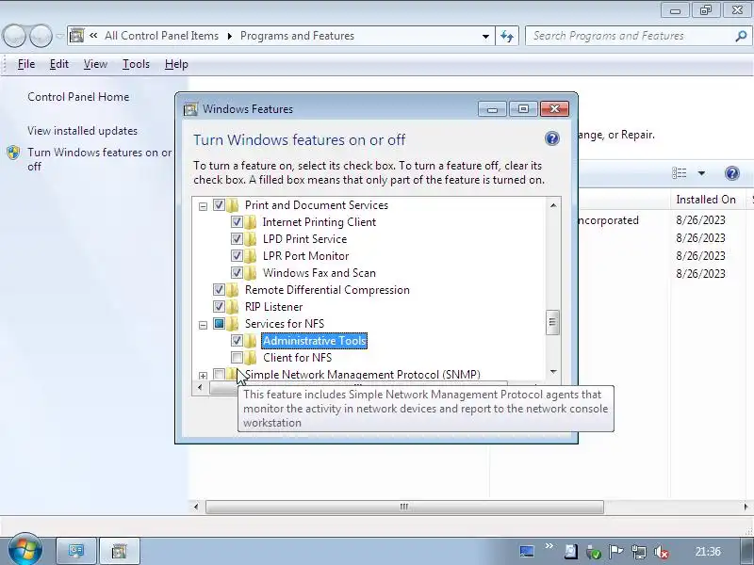Screen dimensions: 754x565
Task: Toggle the Services for NFS checkbox
Action: pos(219,323)
